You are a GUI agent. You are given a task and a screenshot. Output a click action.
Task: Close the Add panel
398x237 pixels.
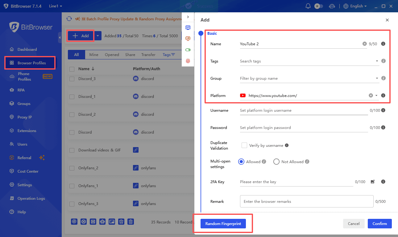pyautogui.click(x=387, y=20)
